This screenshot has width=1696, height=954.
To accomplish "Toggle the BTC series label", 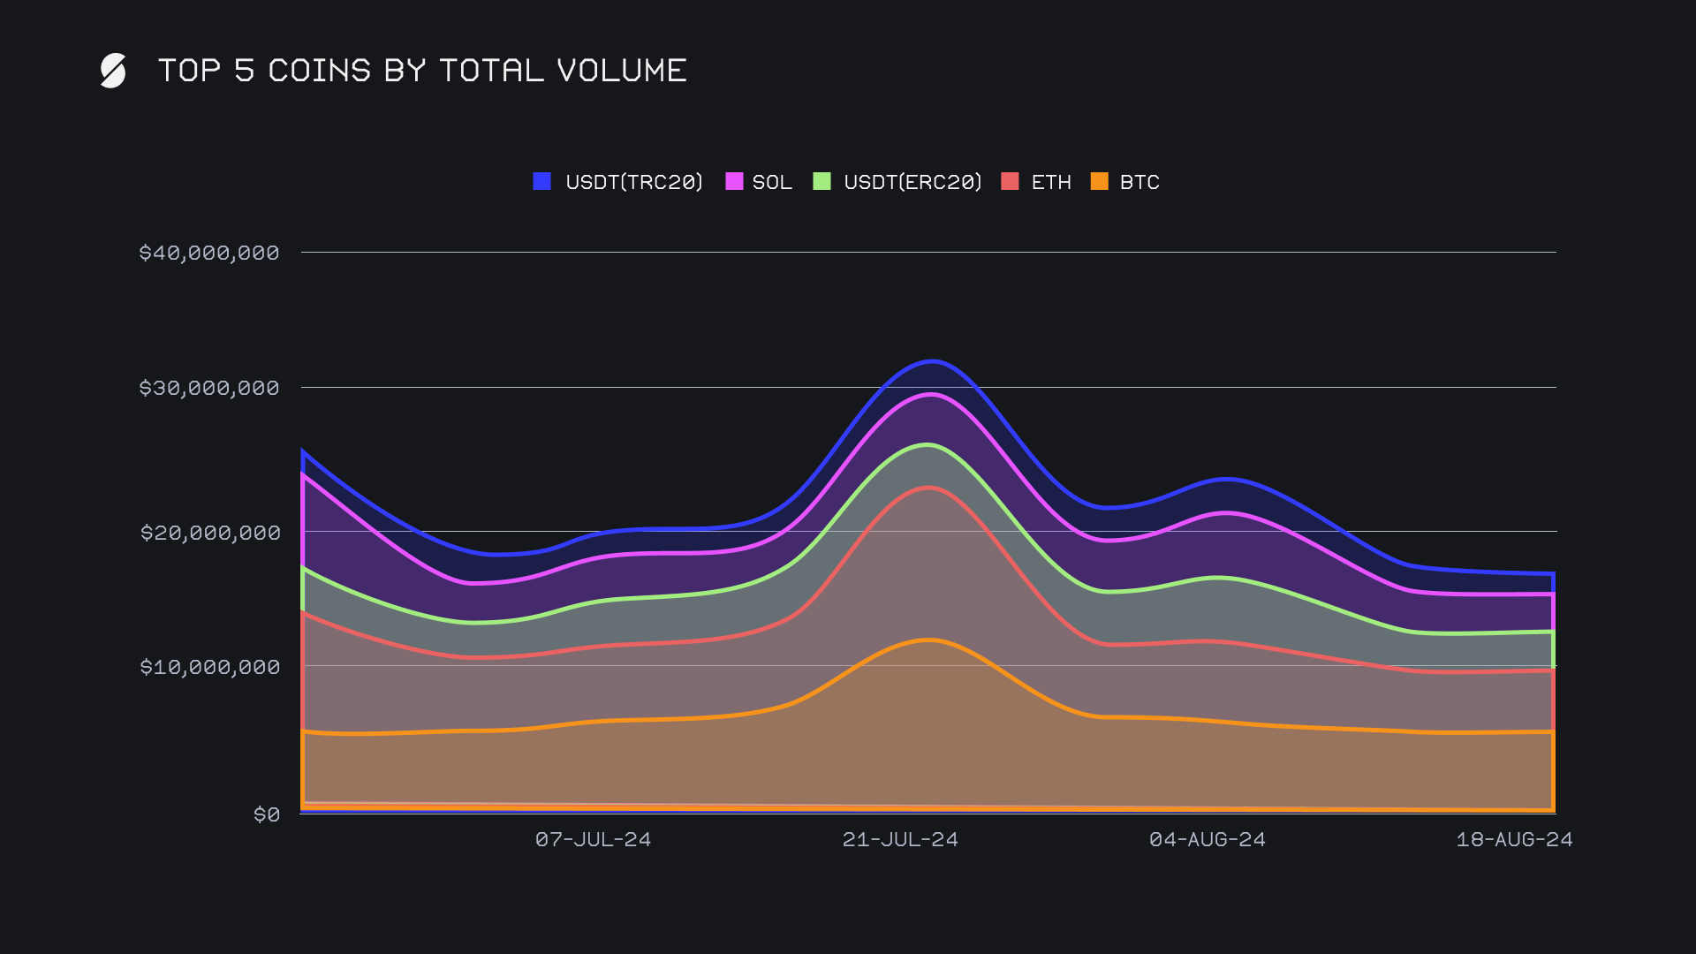I will tap(1139, 182).
